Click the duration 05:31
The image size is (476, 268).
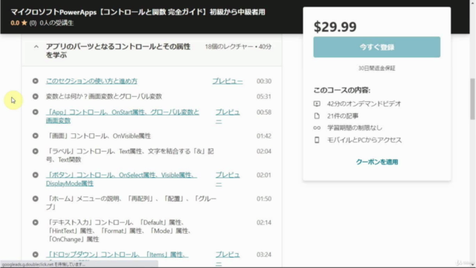pos(264,96)
